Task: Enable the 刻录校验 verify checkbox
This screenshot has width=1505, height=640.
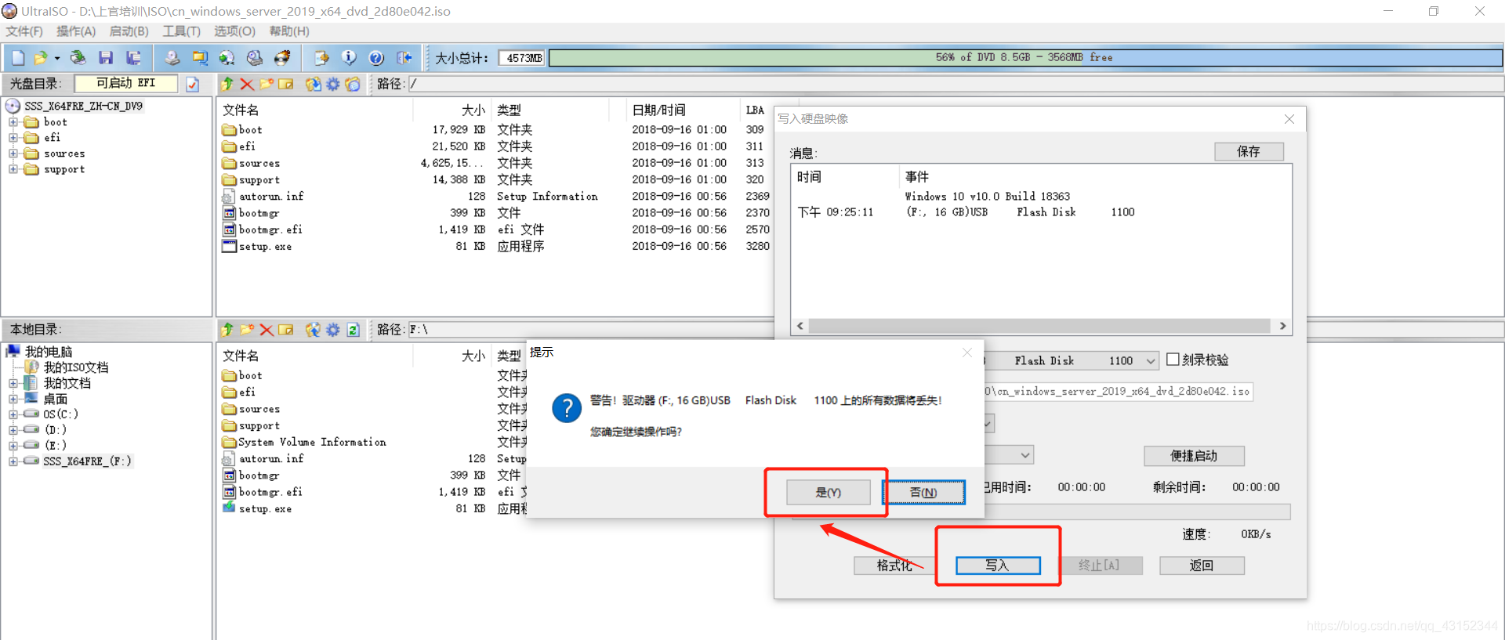Action: [1173, 360]
